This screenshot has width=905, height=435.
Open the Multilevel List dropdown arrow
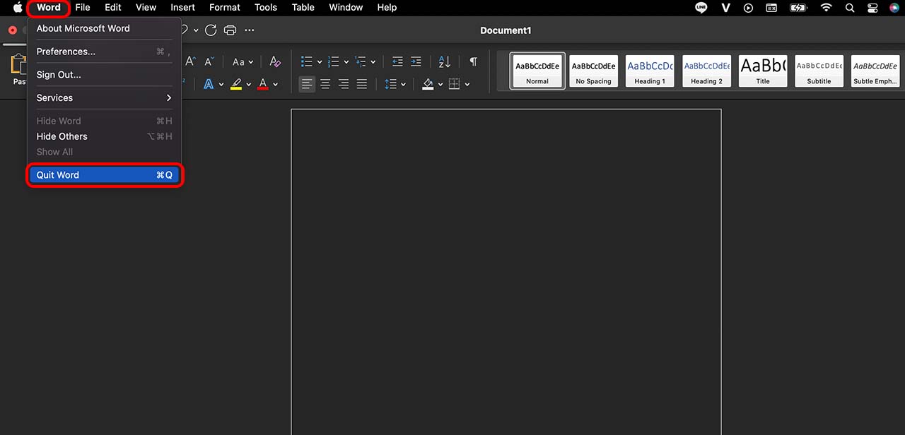[x=373, y=62]
